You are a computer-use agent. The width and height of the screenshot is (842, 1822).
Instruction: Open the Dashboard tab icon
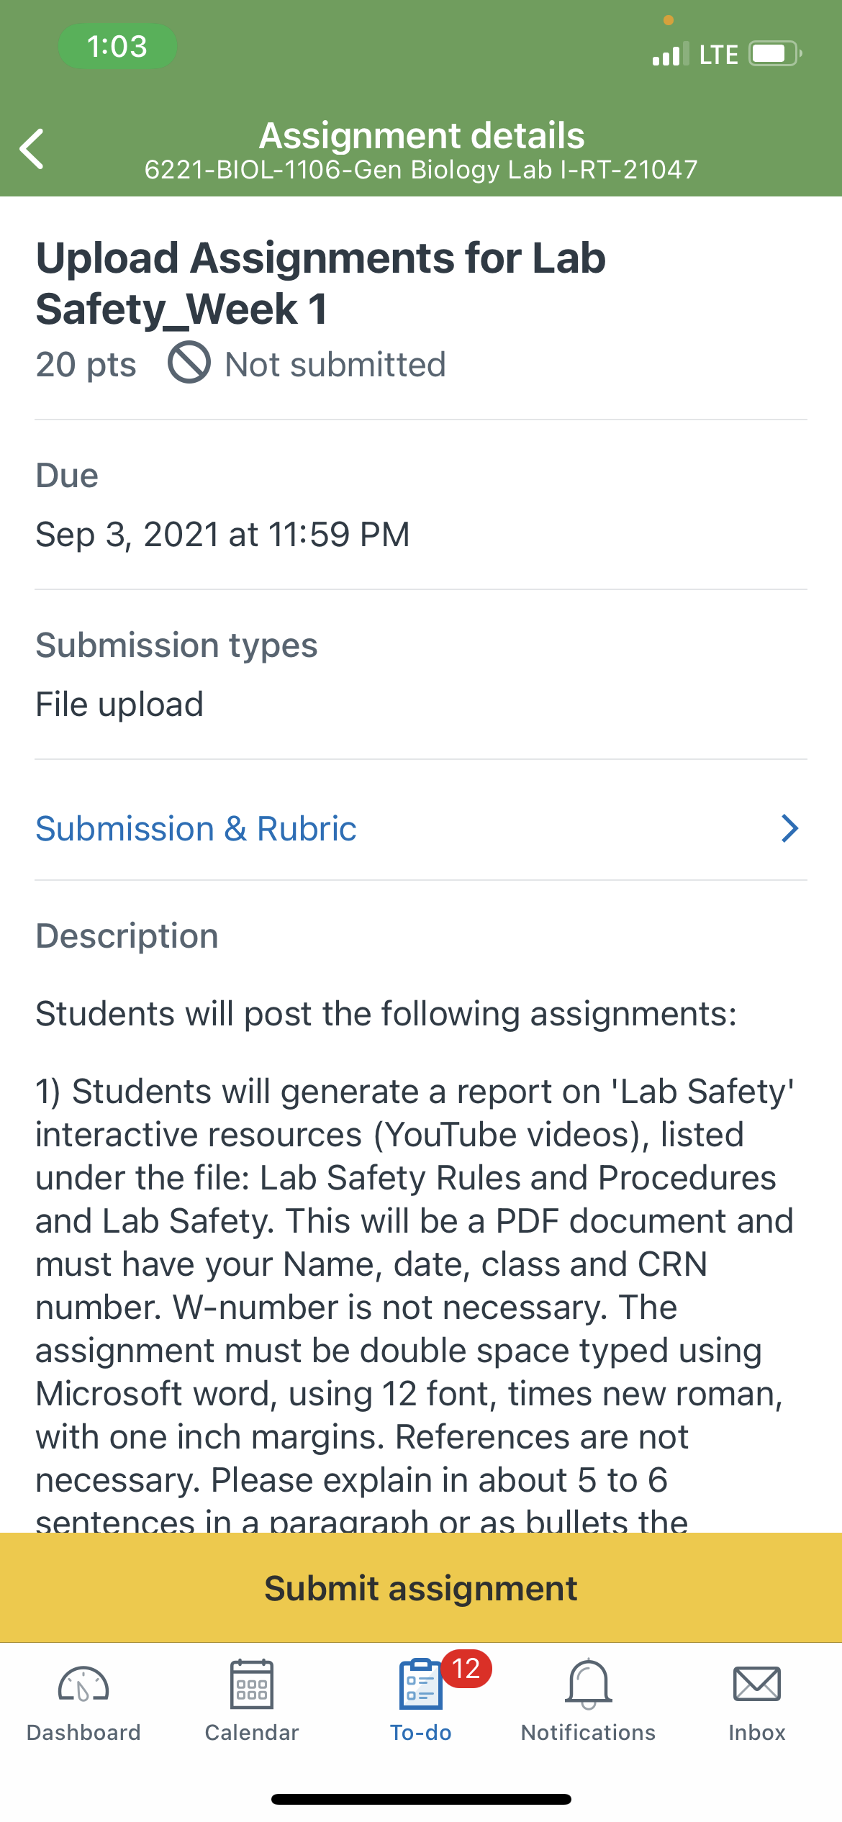83,1685
